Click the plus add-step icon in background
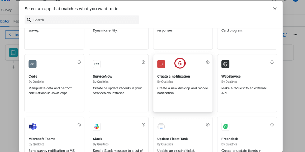The height and width of the screenshot is (152, 305). pyautogui.click(x=13, y=67)
